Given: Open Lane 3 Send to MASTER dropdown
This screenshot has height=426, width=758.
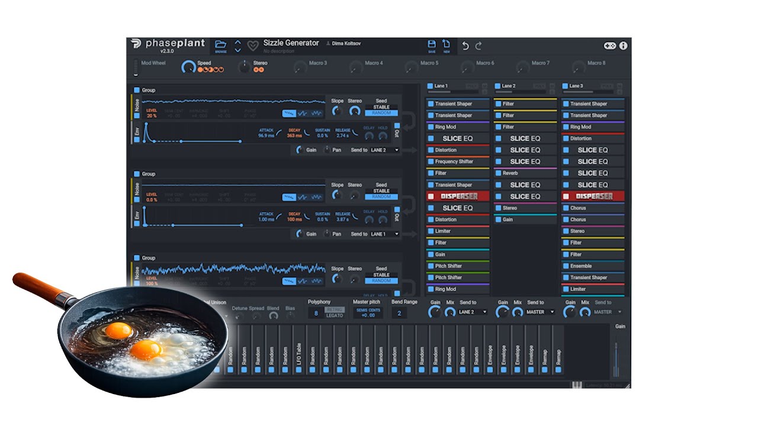Looking at the screenshot, I should pyautogui.click(x=608, y=312).
